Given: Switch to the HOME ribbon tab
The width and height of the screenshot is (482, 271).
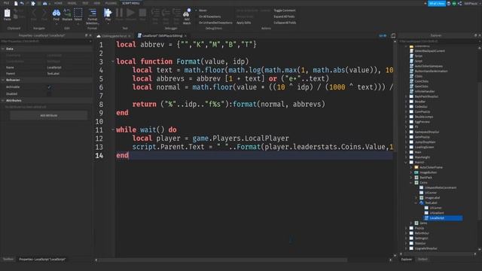Looking at the screenshot, I should pos(58,3).
